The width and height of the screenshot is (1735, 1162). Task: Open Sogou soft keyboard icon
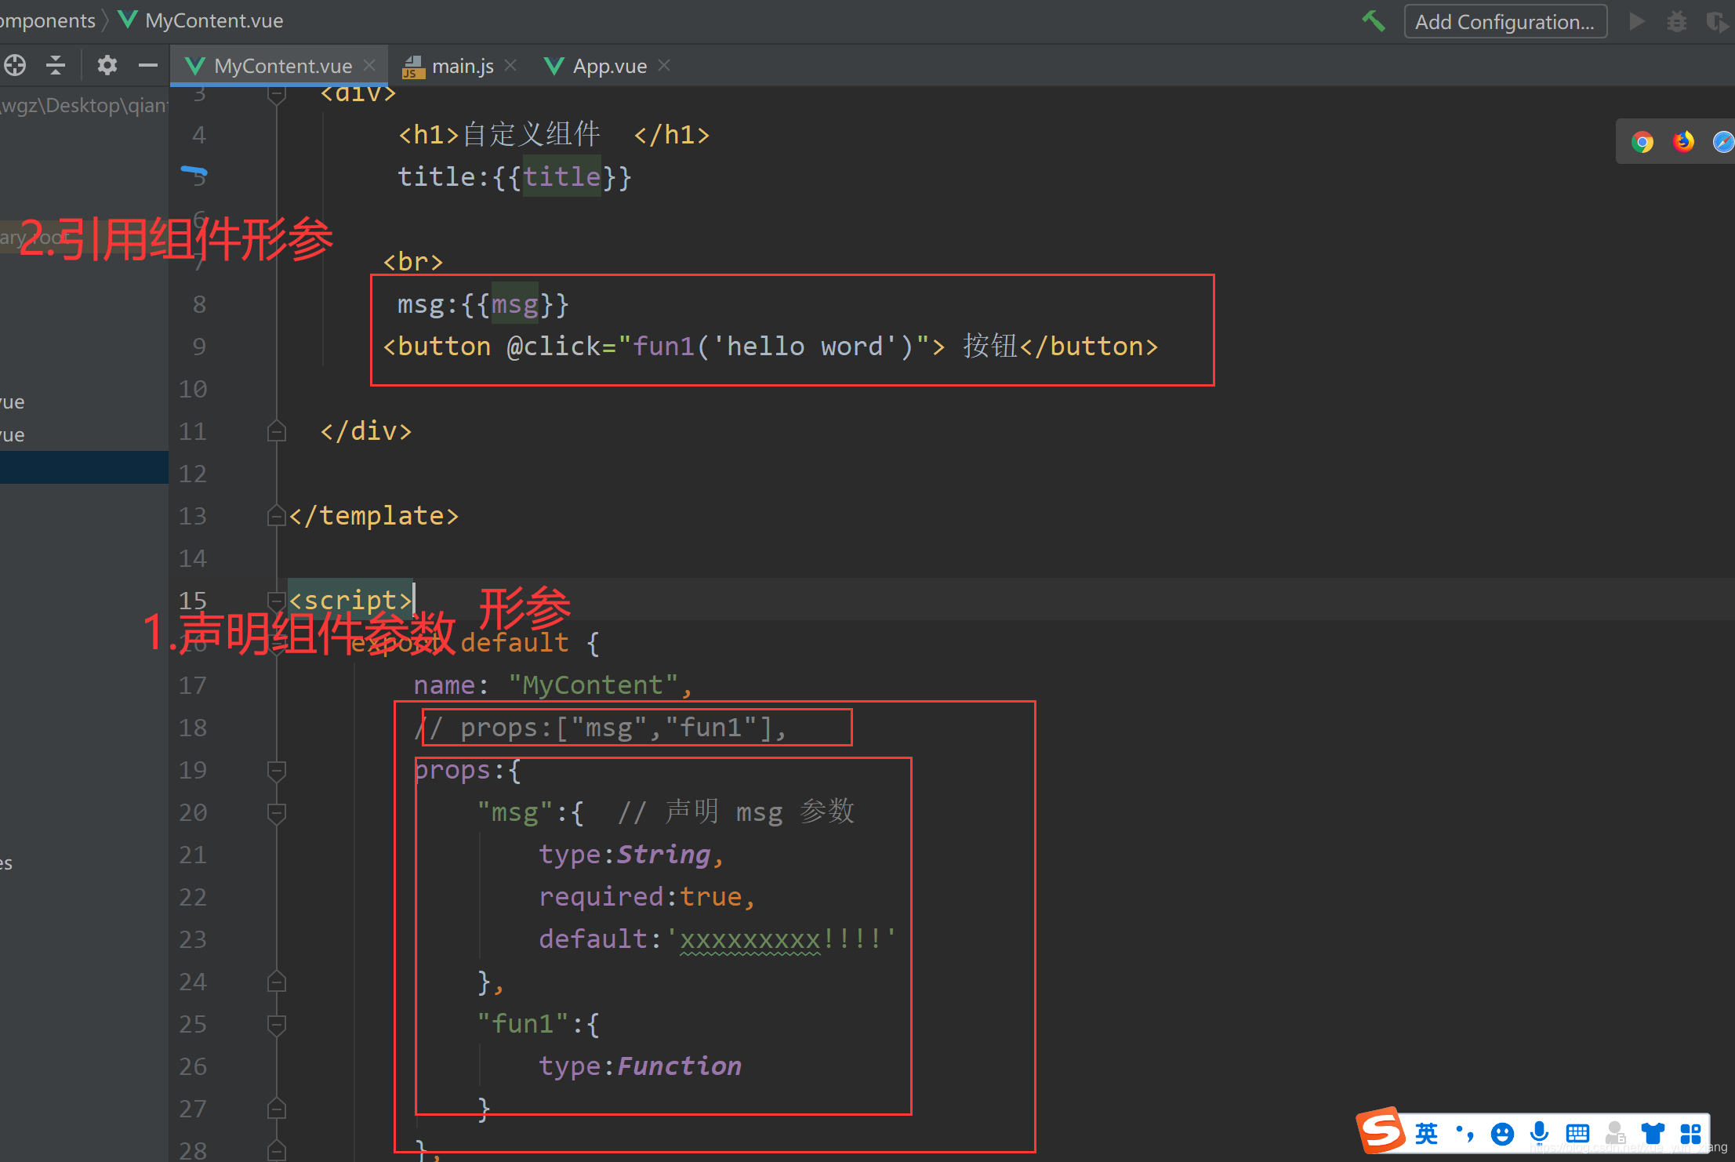[x=1577, y=1133]
